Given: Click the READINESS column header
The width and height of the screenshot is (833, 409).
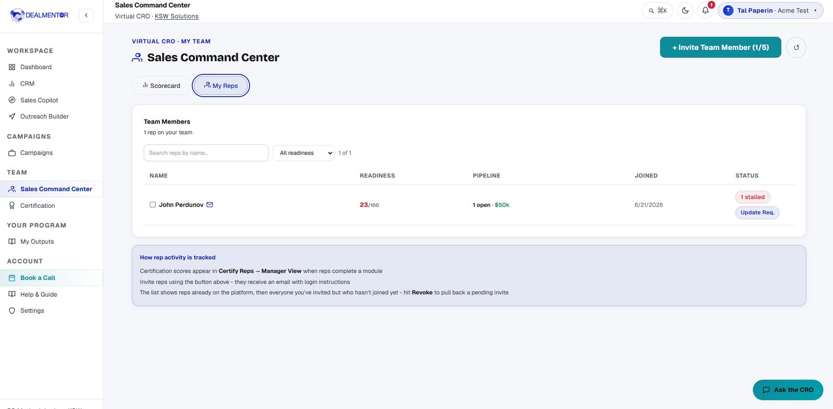Looking at the screenshot, I should pyautogui.click(x=377, y=176).
